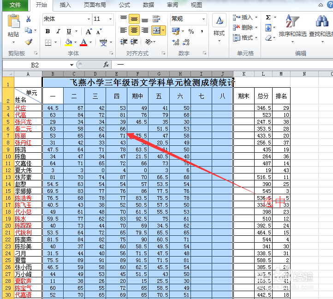The height and width of the screenshot is (299, 333).
Task: Apply percent style
Action: (x=191, y=31)
